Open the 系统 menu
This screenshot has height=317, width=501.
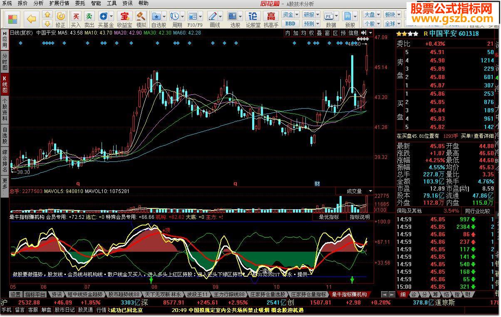tap(7, 3)
